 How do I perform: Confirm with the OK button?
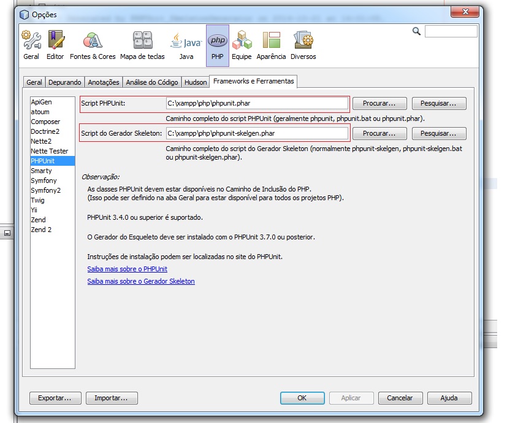click(x=302, y=398)
